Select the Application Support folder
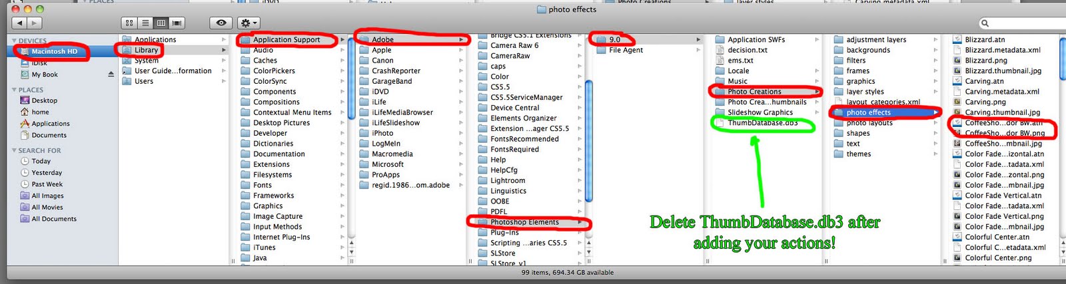Viewport: 1066px width, 284px height. (286, 39)
